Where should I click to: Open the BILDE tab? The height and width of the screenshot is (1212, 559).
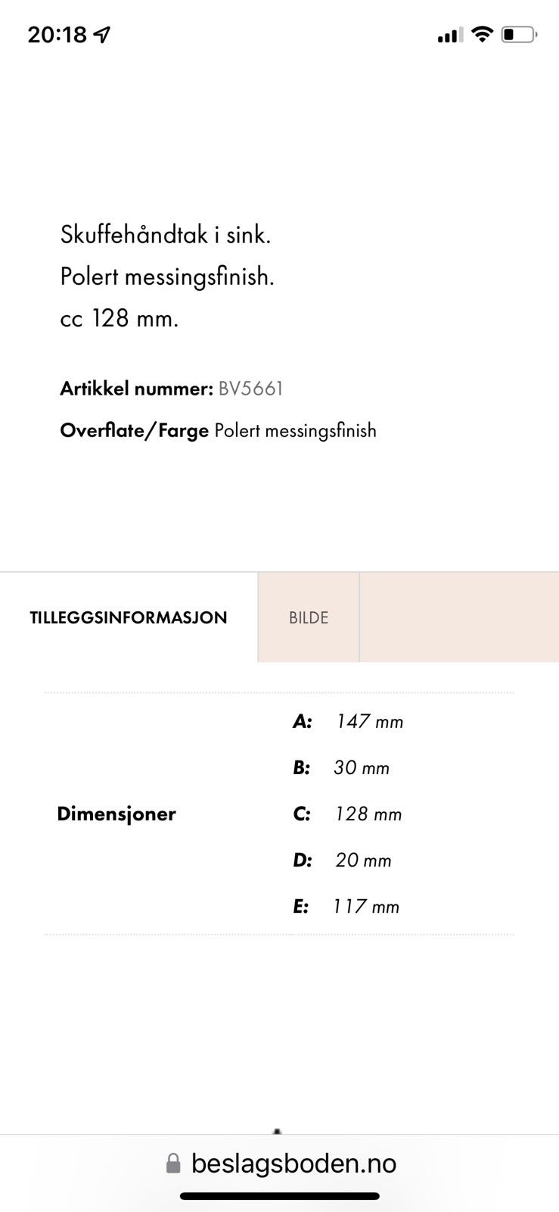click(x=309, y=617)
